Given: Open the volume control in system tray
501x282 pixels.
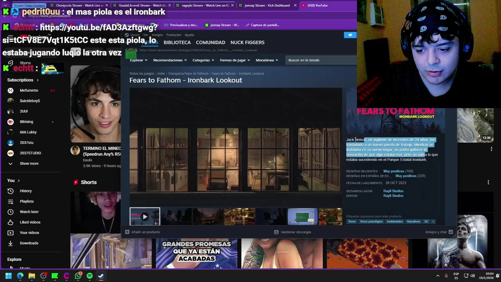Looking at the screenshot, I should (x=473, y=276).
